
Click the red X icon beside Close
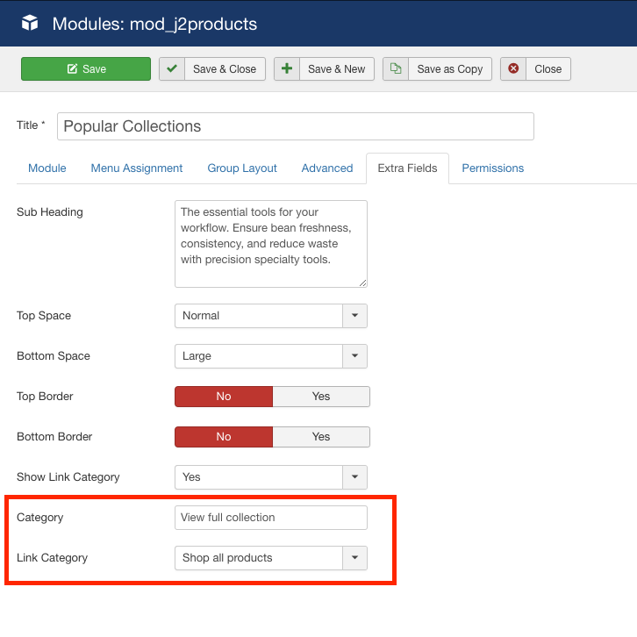[x=513, y=69]
